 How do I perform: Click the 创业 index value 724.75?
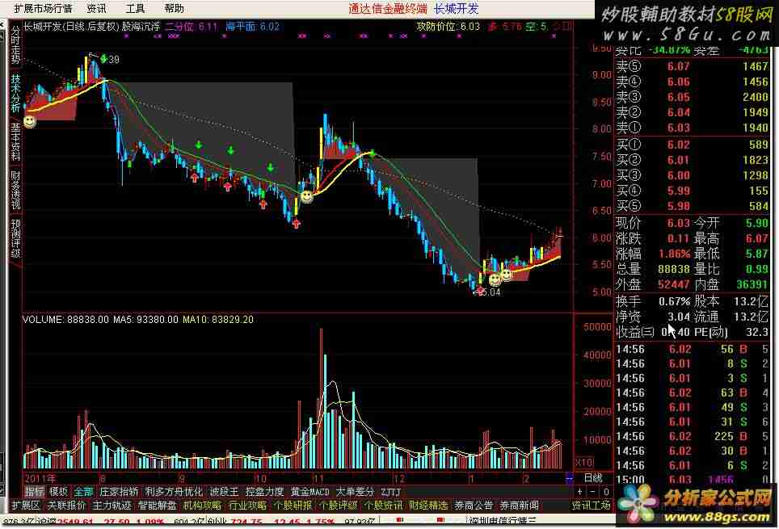[x=246, y=522]
